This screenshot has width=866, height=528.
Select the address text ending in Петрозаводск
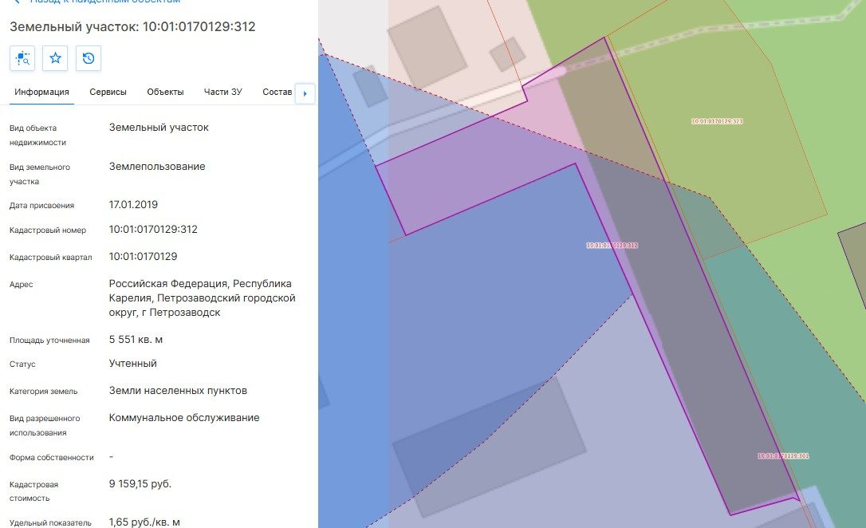pyautogui.click(x=202, y=297)
